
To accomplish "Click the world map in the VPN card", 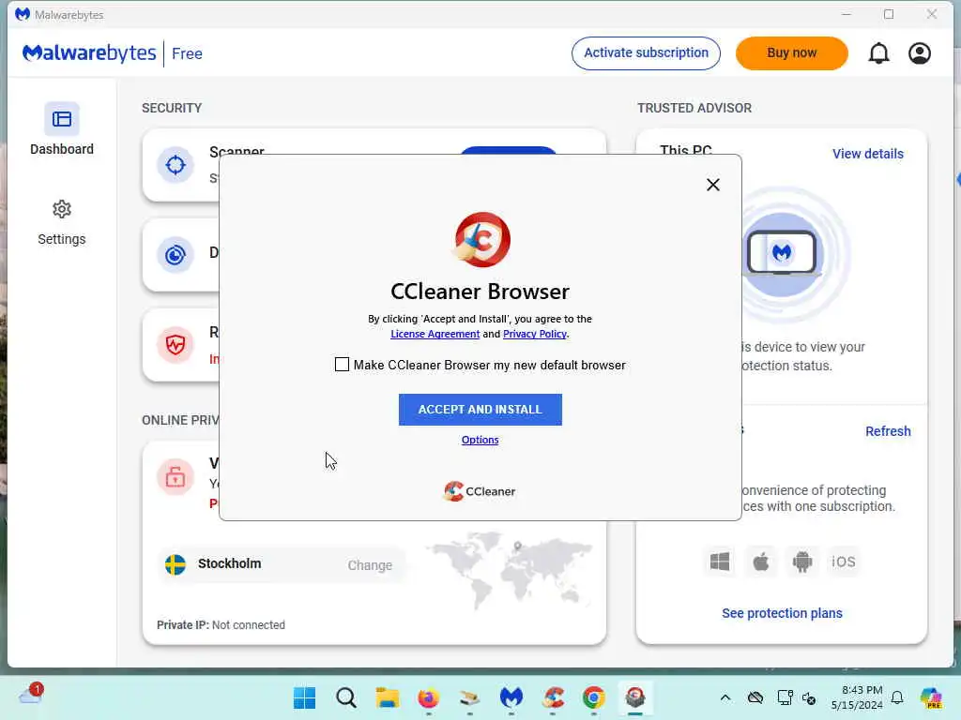I will (x=509, y=571).
